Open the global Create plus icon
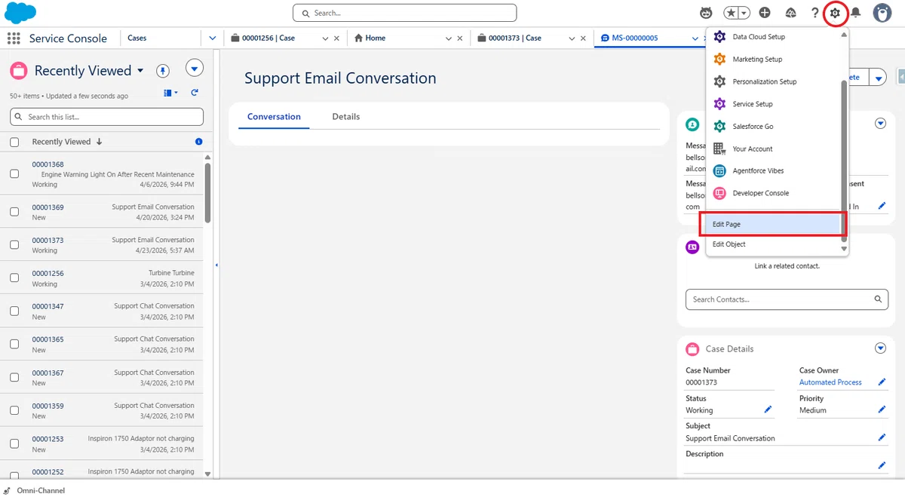This screenshot has height=500, width=905. (x=765, y=13)
